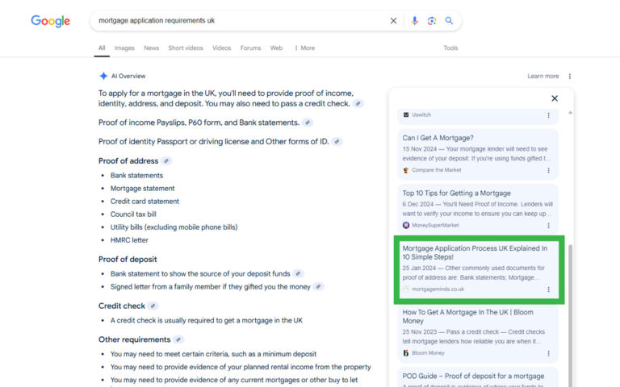Viewport: 620px width, 387px height.
Task: Open AI Overview three-dot options menu
Action: click(569, 77)
